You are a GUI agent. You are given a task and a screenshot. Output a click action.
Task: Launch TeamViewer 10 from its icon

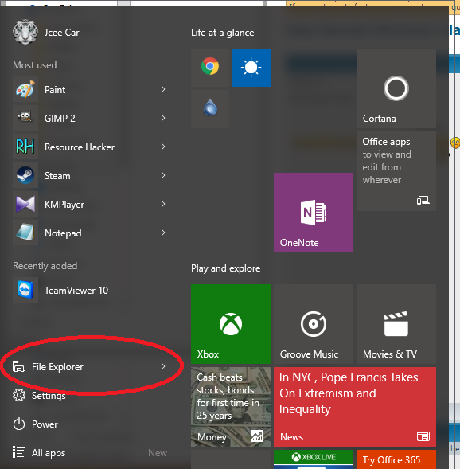[25, 290]
